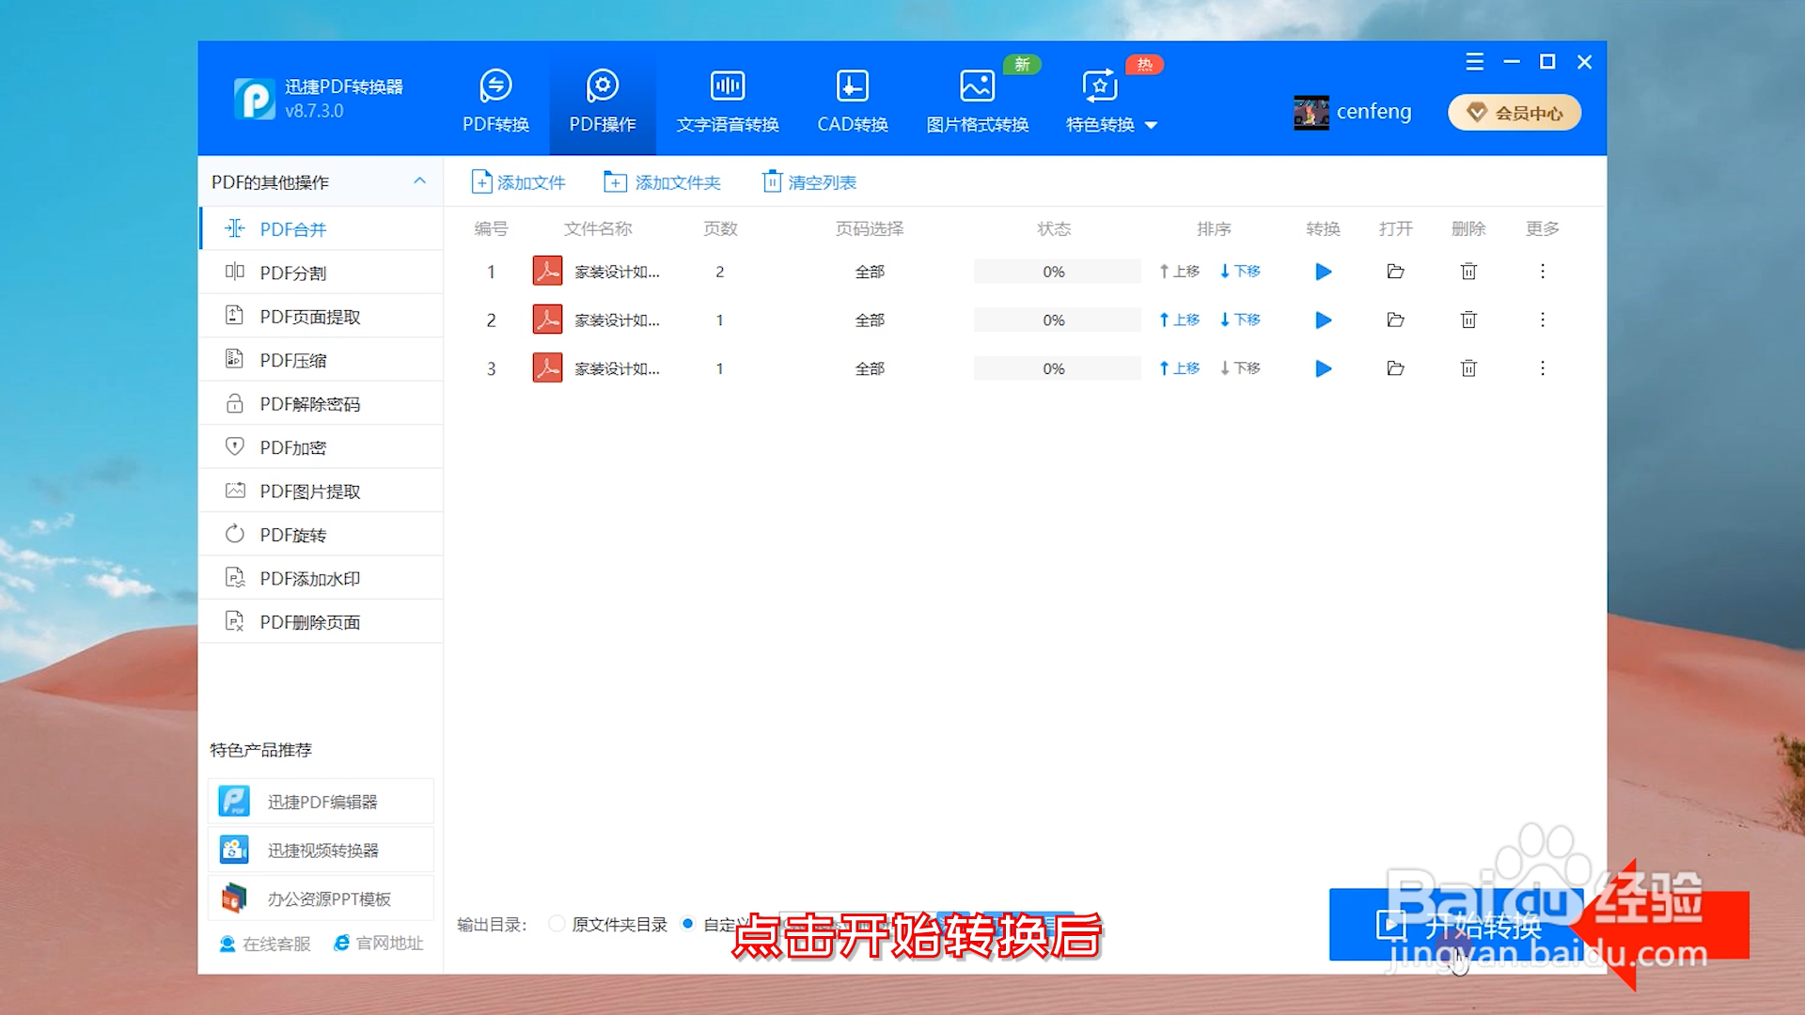1805x1015 pixels.
Task: Select PDF分割 in the sidebar
Action: [292, 273]
